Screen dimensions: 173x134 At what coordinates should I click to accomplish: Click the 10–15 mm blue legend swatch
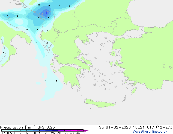(36, 130)
